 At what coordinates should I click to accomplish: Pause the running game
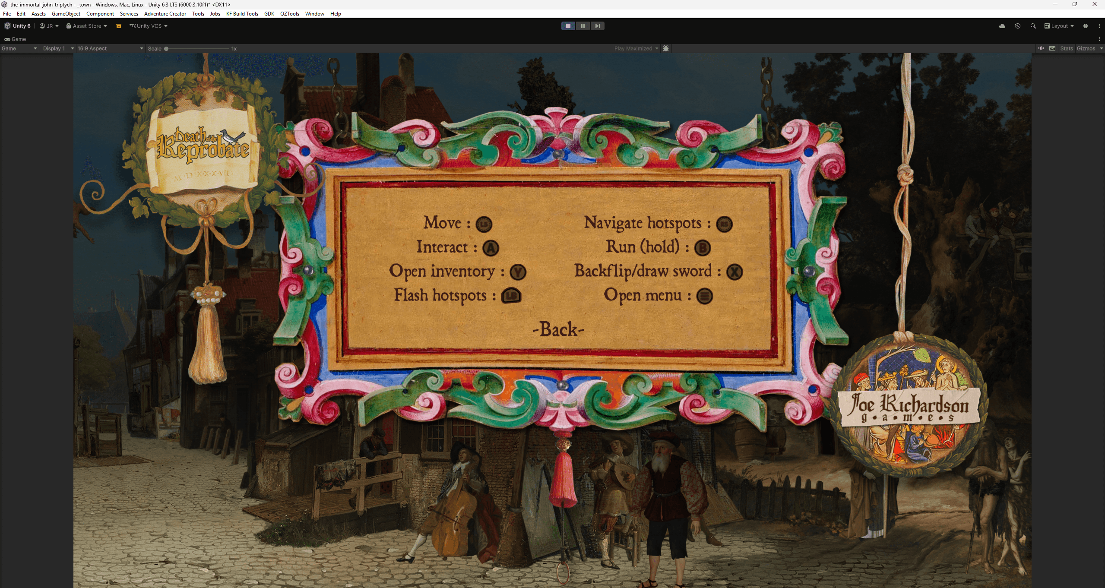[583, 26]
